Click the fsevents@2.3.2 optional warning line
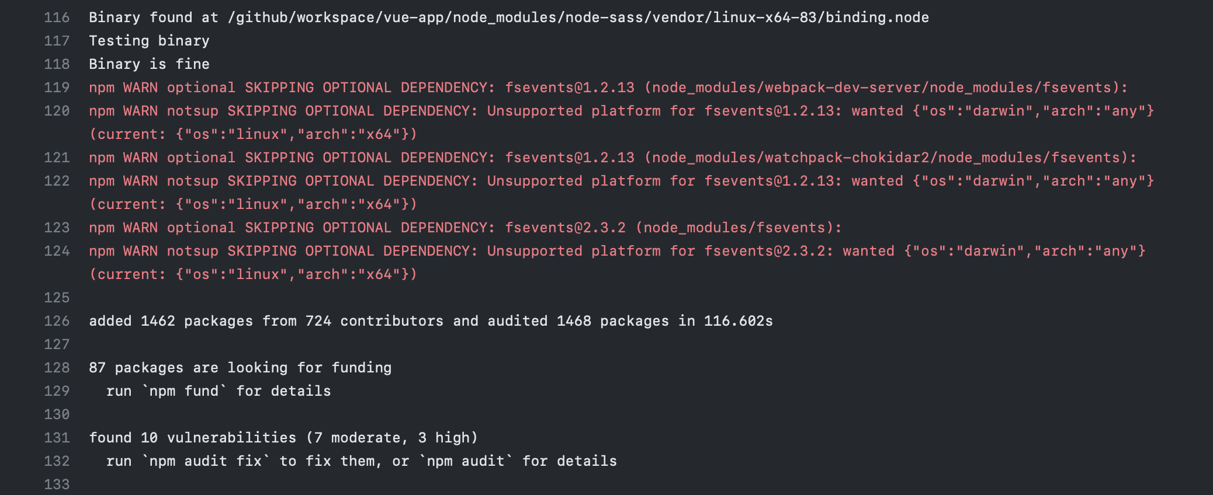 click(465, 228)
